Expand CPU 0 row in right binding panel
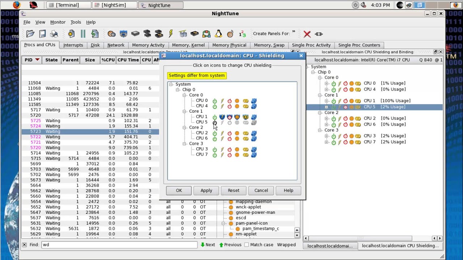 (x=327, y=83)
